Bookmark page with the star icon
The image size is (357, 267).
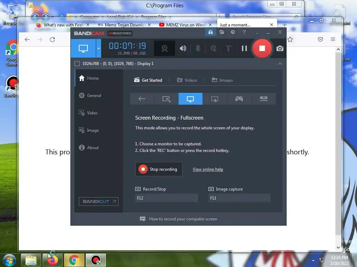pyautogui.click(x=290, y=40)
